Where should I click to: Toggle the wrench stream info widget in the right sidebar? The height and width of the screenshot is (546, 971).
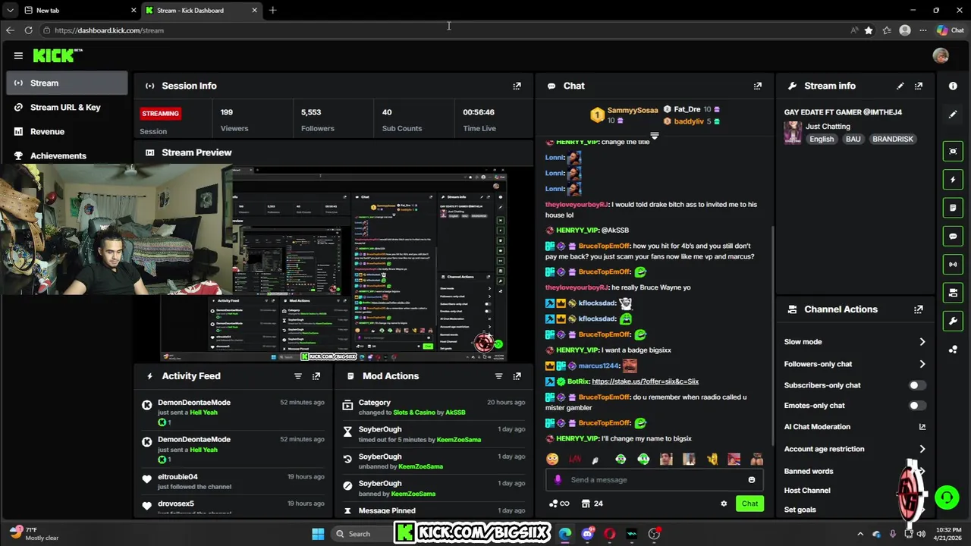tap(953, 321)
